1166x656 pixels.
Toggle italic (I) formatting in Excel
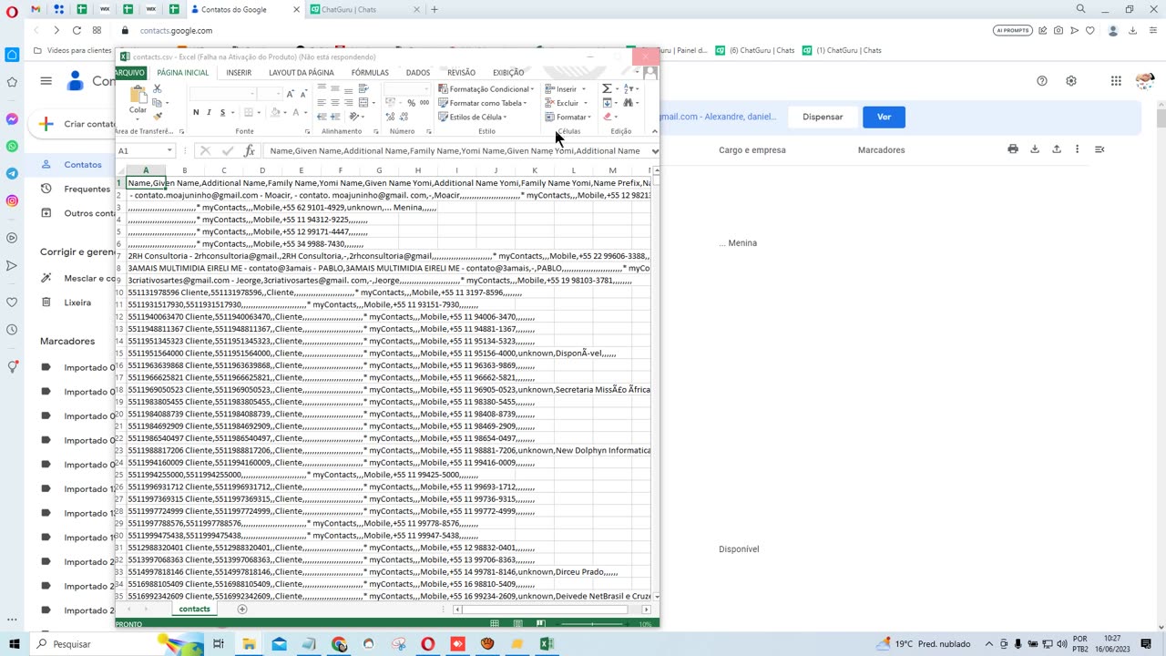pyautogui.click(x=209, y=112)
